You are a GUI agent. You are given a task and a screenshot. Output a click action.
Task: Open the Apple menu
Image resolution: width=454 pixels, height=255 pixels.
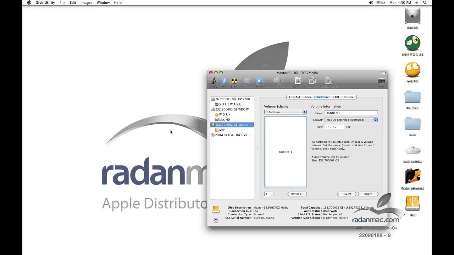[29, 2]
